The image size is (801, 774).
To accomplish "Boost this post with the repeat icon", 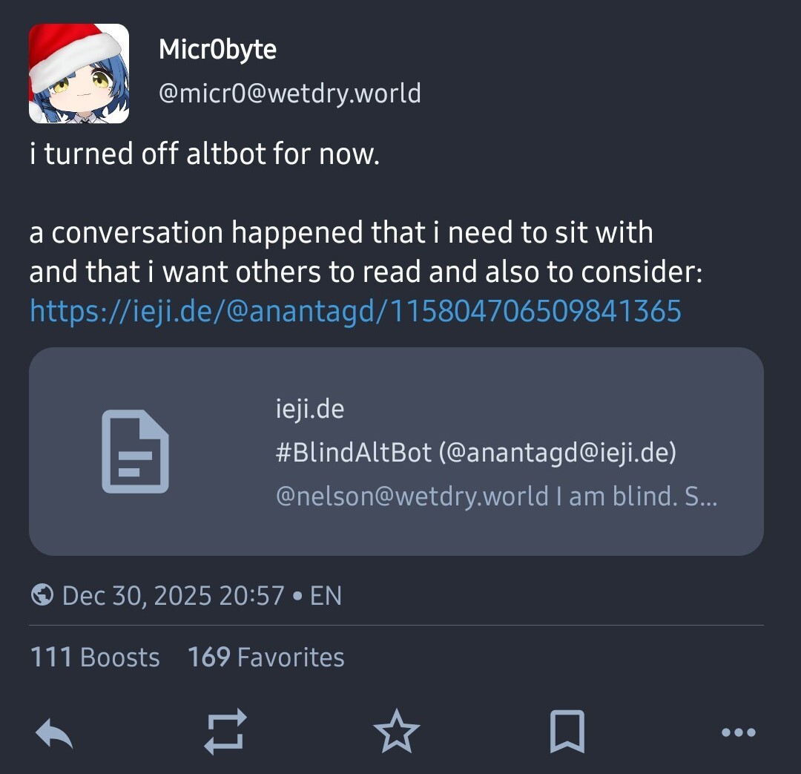I will [225, 732].
